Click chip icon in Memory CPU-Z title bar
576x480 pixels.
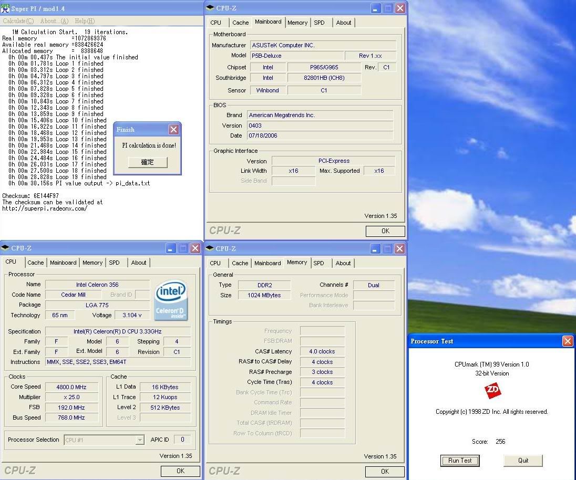[209, 248]
